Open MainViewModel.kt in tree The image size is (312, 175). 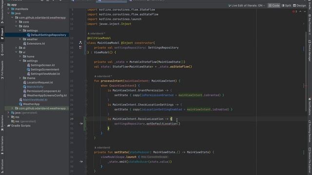click(35, 100)
